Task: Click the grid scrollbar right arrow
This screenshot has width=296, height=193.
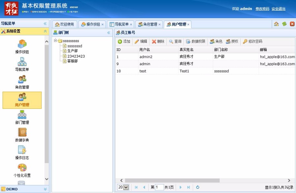Action: pyautogui.click(x=289, y=181)
